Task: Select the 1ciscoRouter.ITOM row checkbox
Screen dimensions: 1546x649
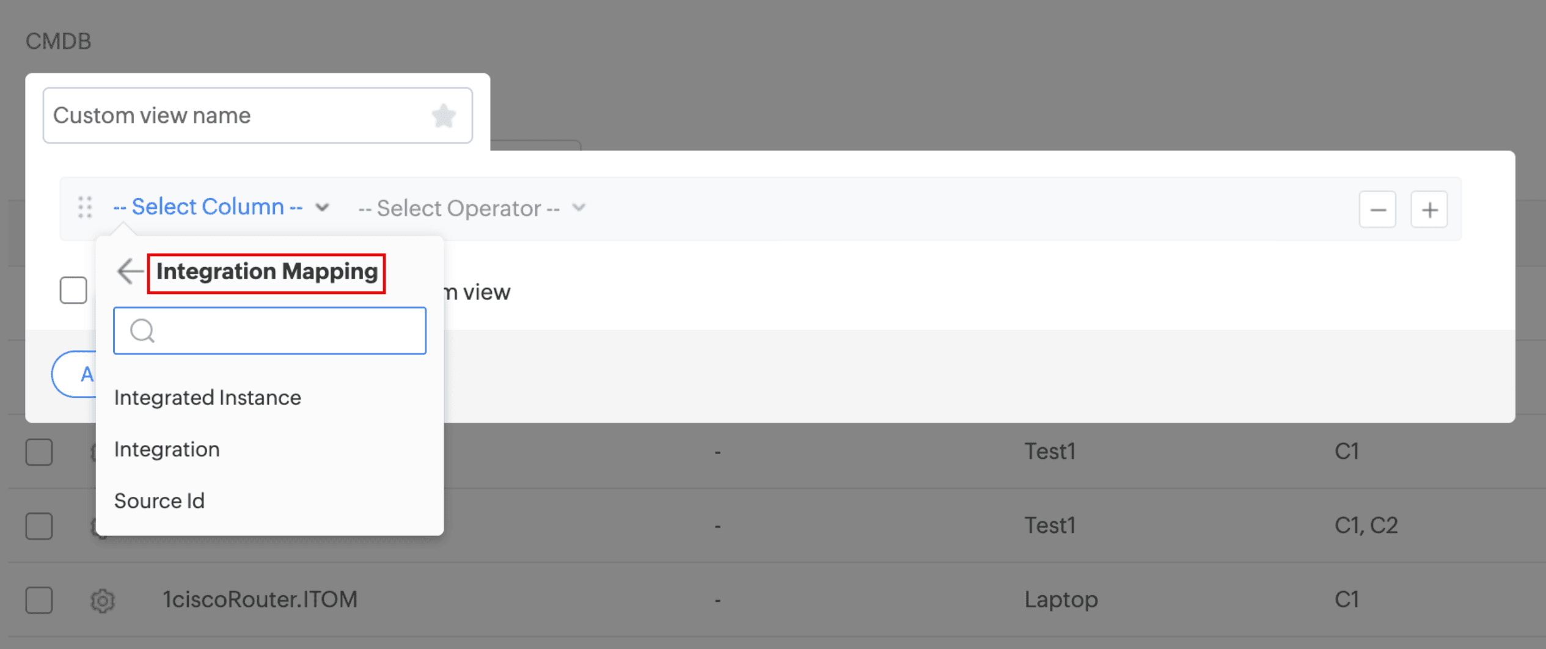Action: click(x=39, y=600)
